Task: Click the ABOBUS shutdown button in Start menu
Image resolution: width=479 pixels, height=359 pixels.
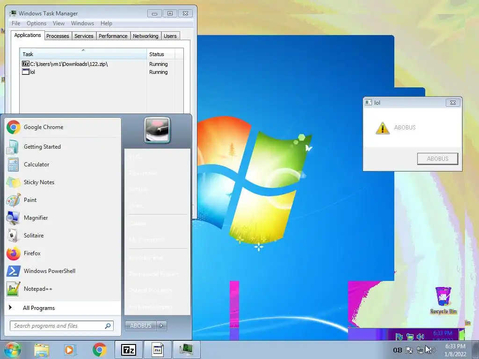Action: coord(141,326)
